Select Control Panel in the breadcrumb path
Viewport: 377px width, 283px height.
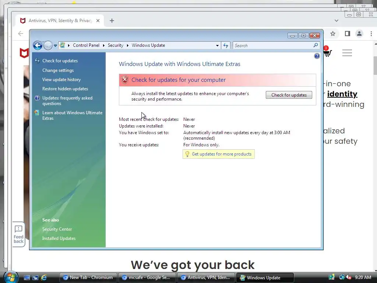[86, 45]
